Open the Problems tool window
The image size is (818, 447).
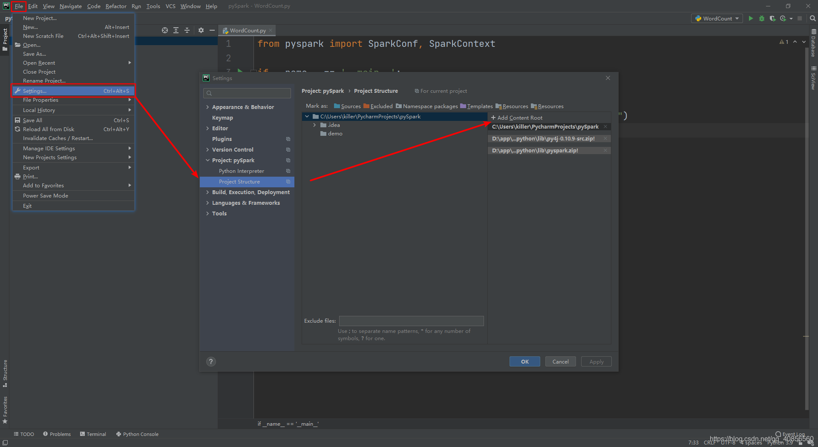[x=57, y=434]
